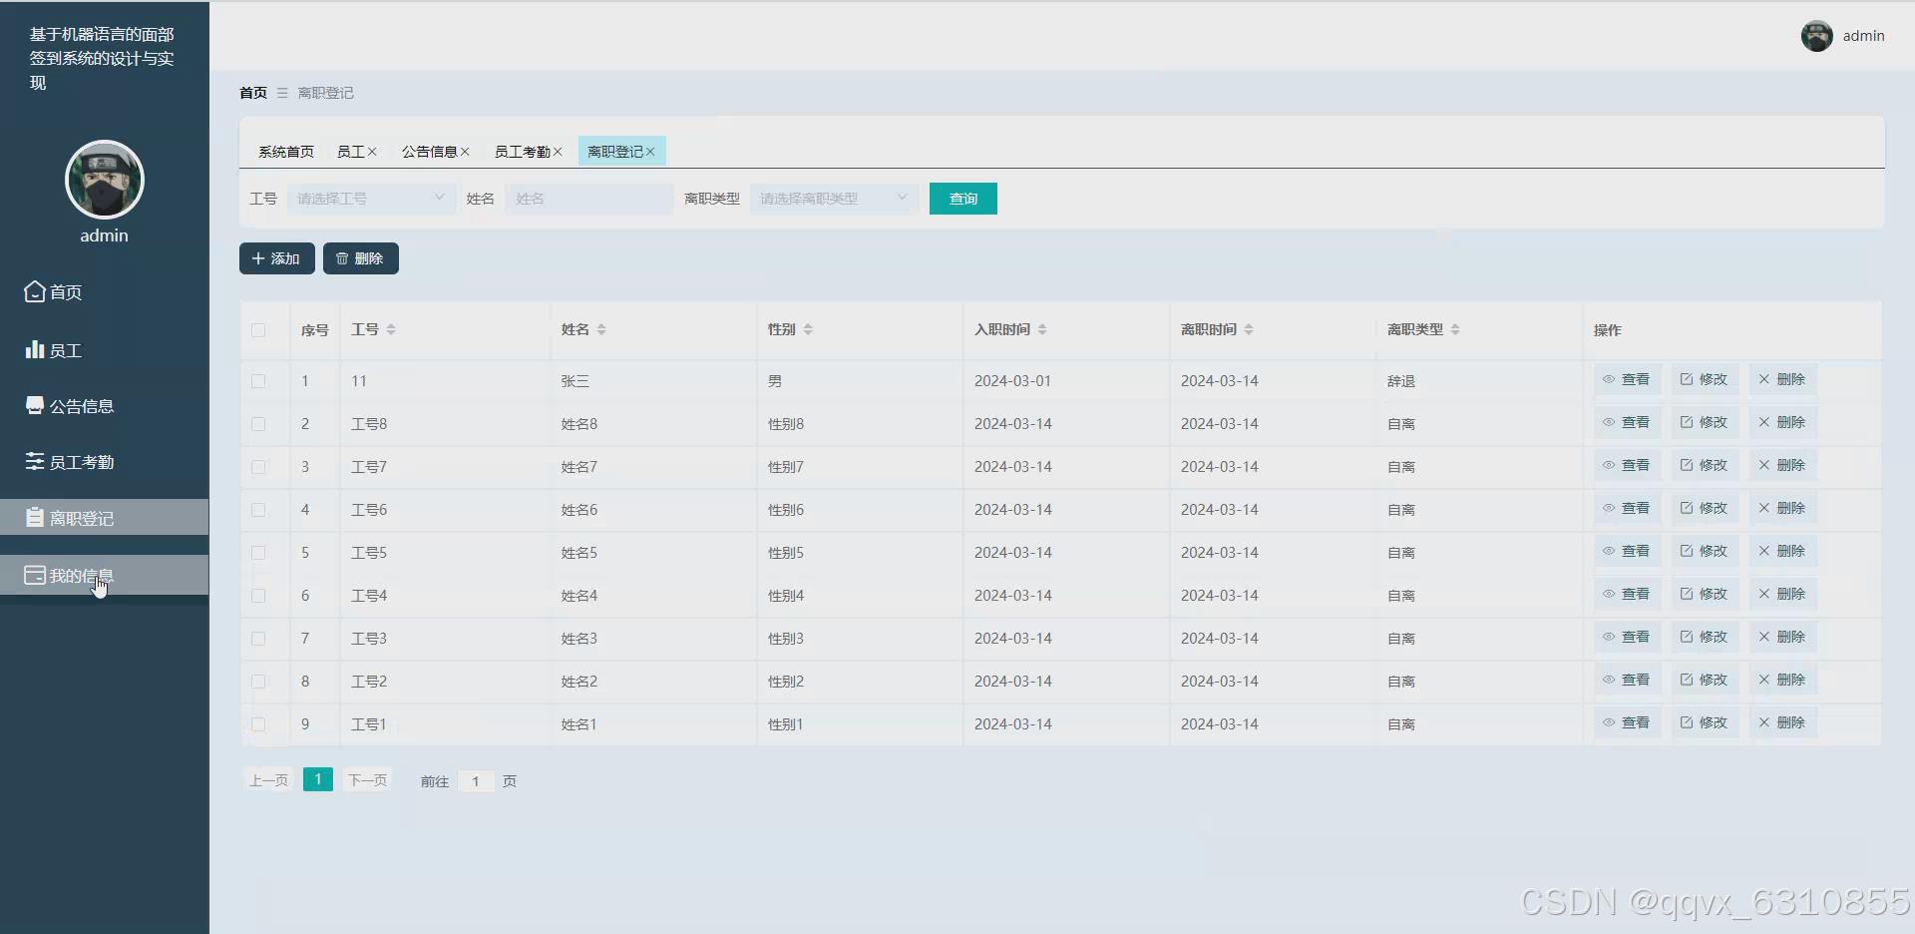This screenshot has width=1915, height=934.
Task: Toggle the select-all checkbox in table header
Action: pyautogui.click(x=258, y=330)
